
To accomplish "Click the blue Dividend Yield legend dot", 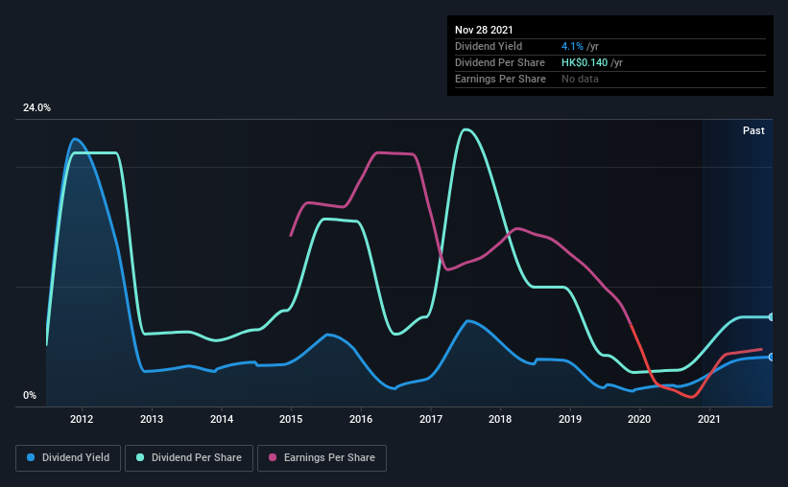I will [31, 457].
